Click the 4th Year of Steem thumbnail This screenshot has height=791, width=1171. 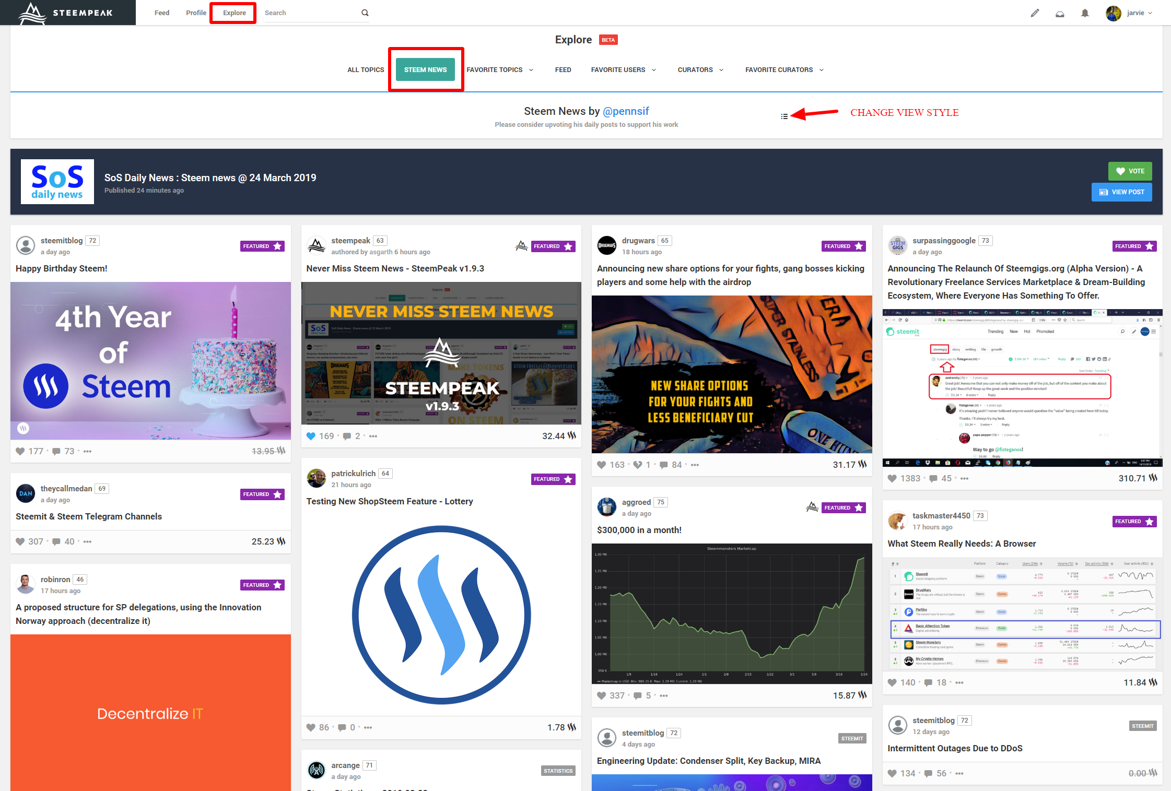point(150,361)
